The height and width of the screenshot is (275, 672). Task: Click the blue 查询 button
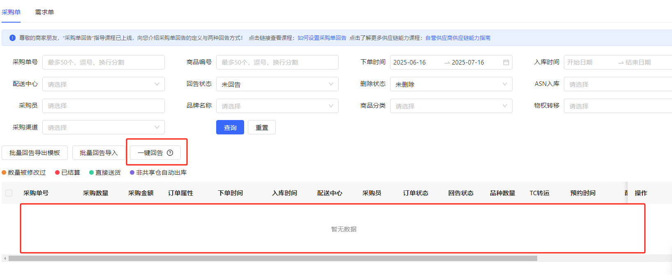pyautogui.click(x=230, y=127)
